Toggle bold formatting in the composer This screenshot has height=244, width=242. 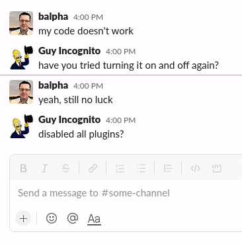tap(23, 169)
